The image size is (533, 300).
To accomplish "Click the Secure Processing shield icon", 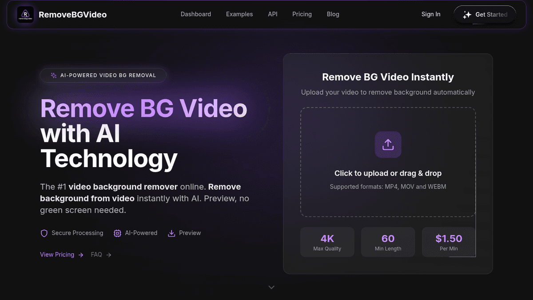I will tap(44, 233).
